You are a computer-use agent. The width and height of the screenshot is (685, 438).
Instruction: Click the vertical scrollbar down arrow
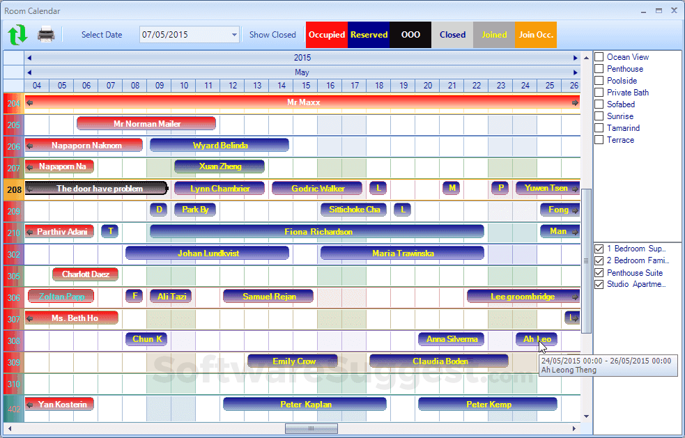coord(586,416)
